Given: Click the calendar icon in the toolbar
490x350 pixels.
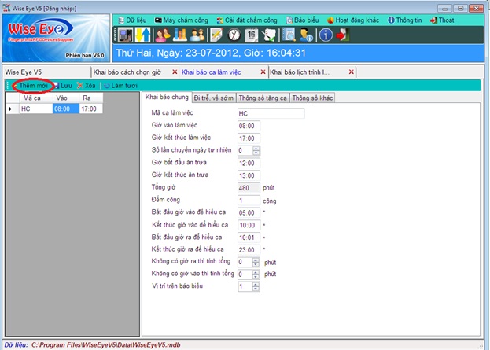Looking at the screenshot, I should [251, 35].
